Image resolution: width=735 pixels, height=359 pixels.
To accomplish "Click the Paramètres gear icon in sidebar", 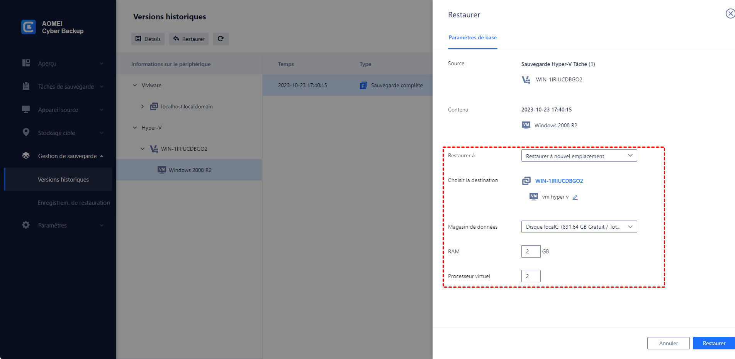I will pos(26,225).
